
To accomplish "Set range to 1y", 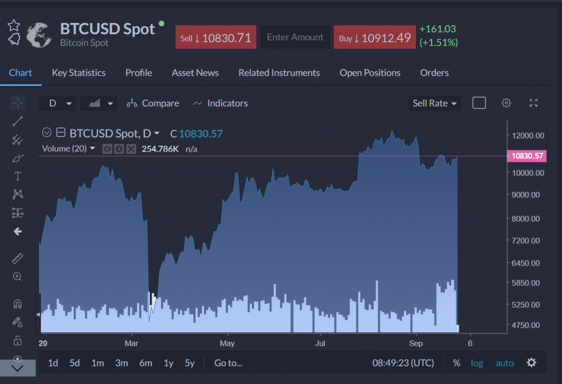I will 168,363.
